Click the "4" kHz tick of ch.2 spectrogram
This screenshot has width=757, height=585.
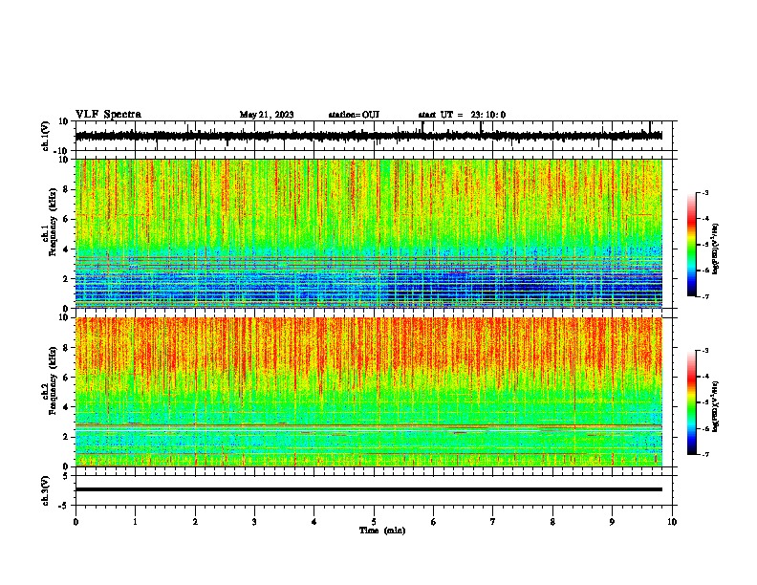pos(67,407)
